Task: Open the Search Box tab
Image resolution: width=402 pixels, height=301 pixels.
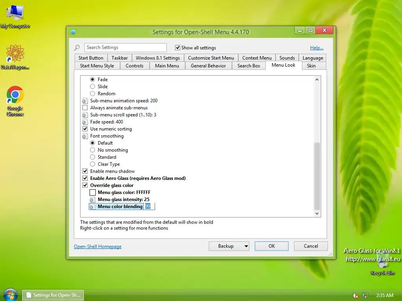Action: pos(249,66)
